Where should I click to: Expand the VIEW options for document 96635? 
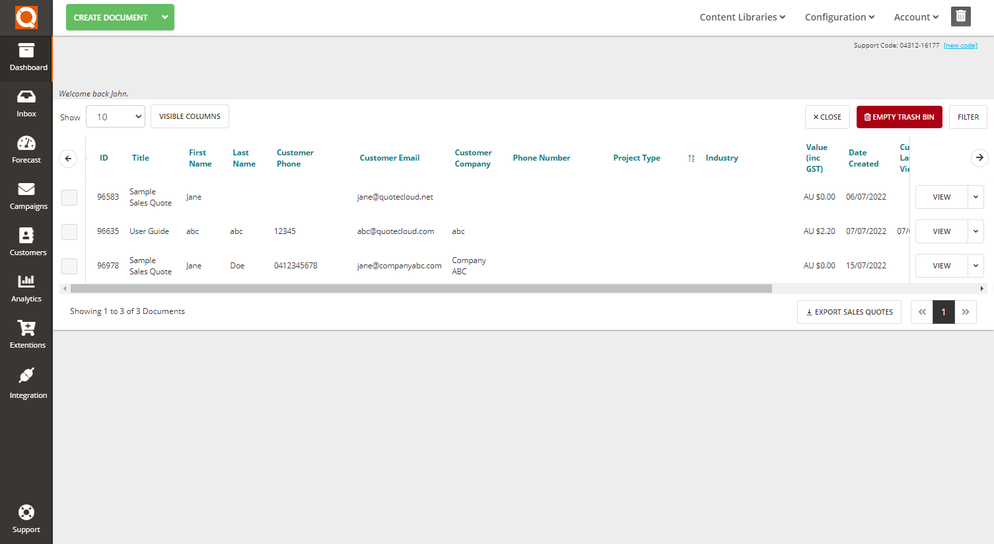[976, 231]
